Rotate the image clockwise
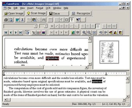 click(106, 33)
